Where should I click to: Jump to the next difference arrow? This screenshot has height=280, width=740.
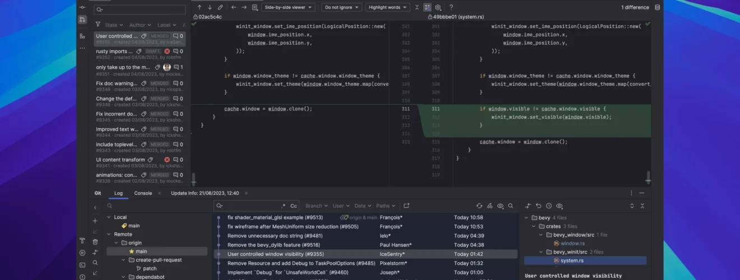coord(210,7)
